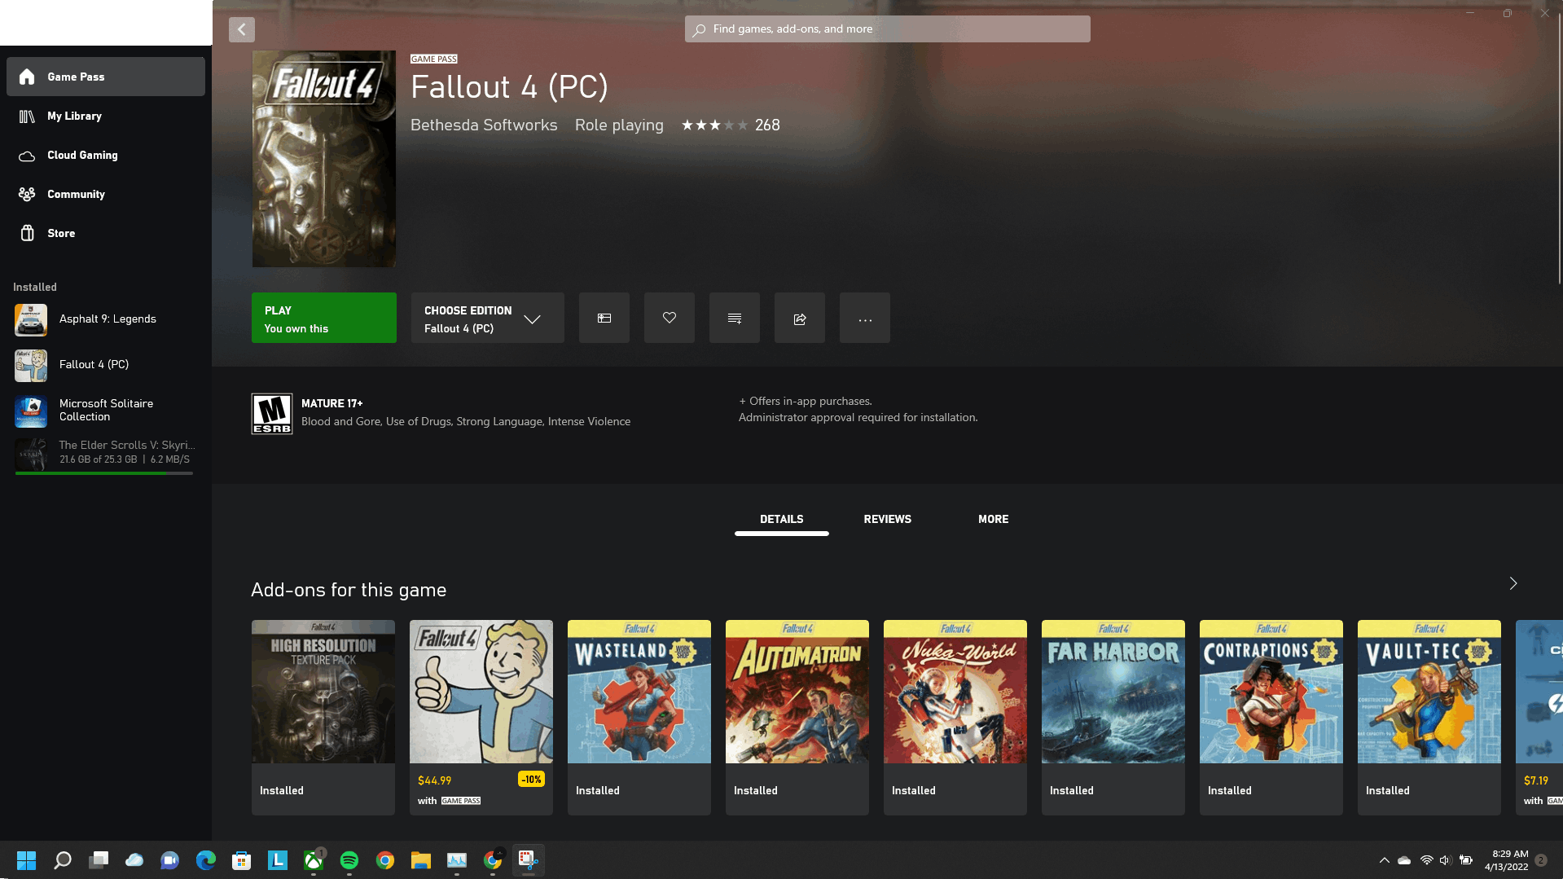Select Microsoft Solitaire Collection
1563x879 pixels.
[106, 411]
